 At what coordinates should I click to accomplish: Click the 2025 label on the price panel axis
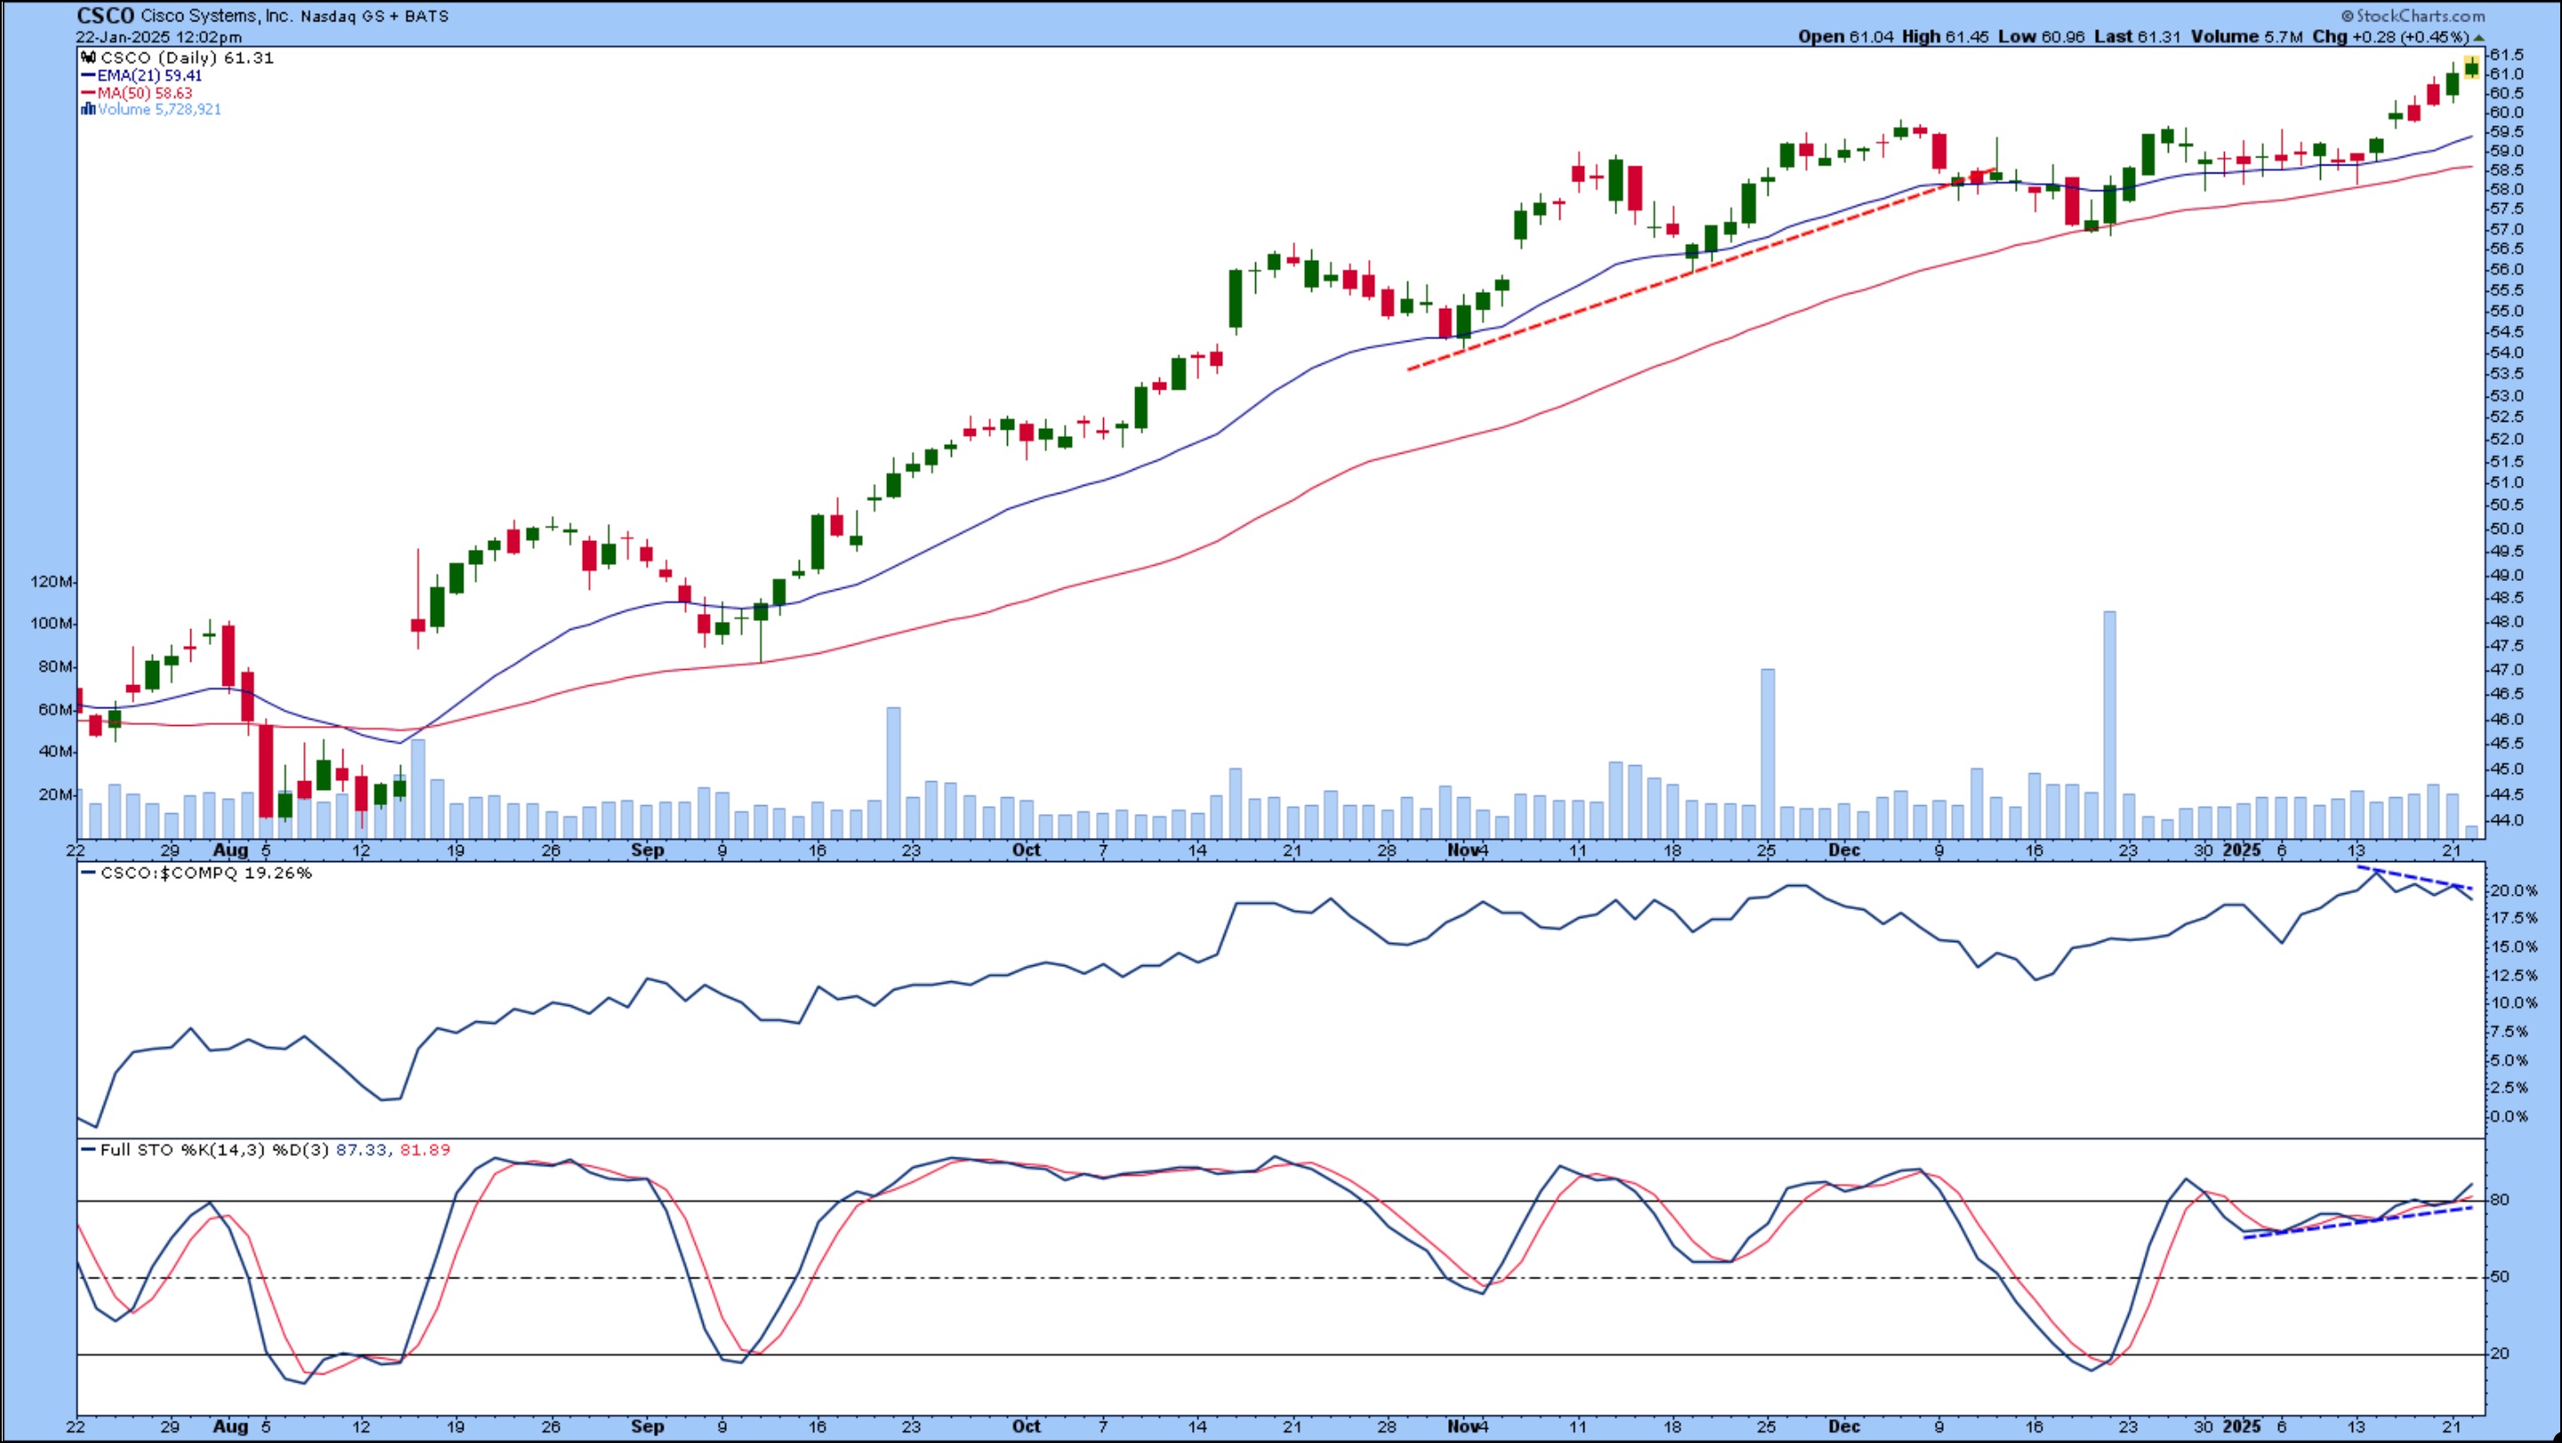(x=2242, y=850)
